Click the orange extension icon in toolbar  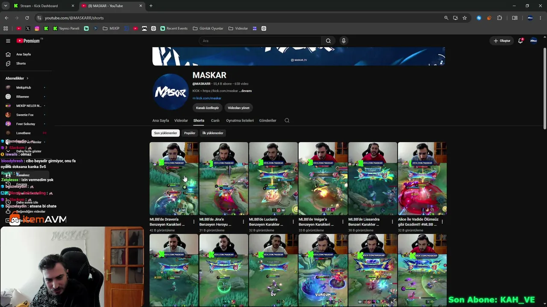click(x=489, y=18)
